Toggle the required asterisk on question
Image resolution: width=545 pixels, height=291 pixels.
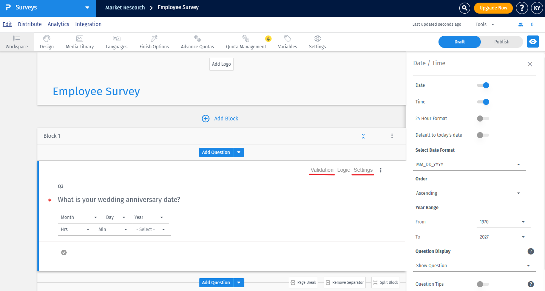click(x=50, y=200)
